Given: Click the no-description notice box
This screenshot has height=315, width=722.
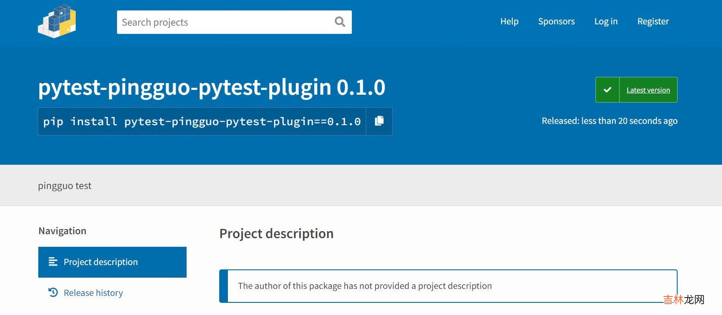Looking at the screenshot, I should click(448, 286).
